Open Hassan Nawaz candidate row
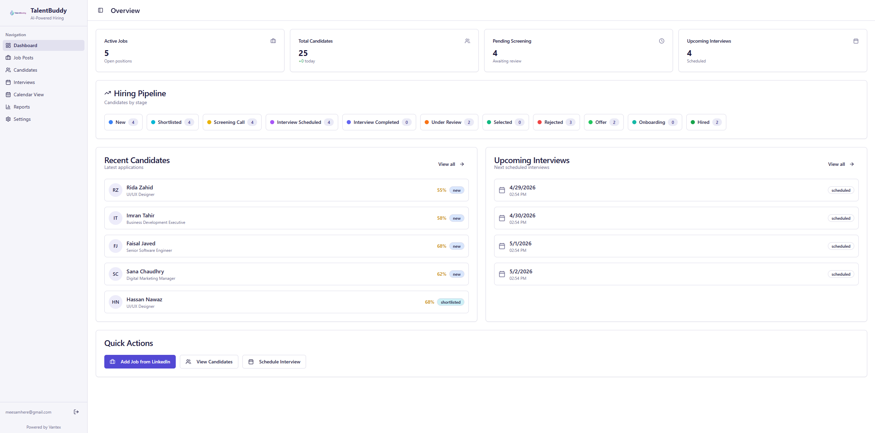875x433 pixels. tap(287, 302)
